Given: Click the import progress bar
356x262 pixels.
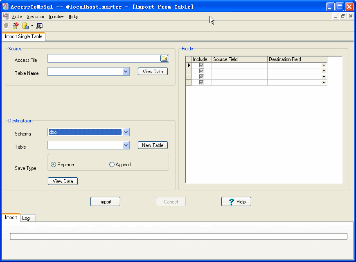Looking at the screenshot, I should pyautogui.click(x=178, y=236).
